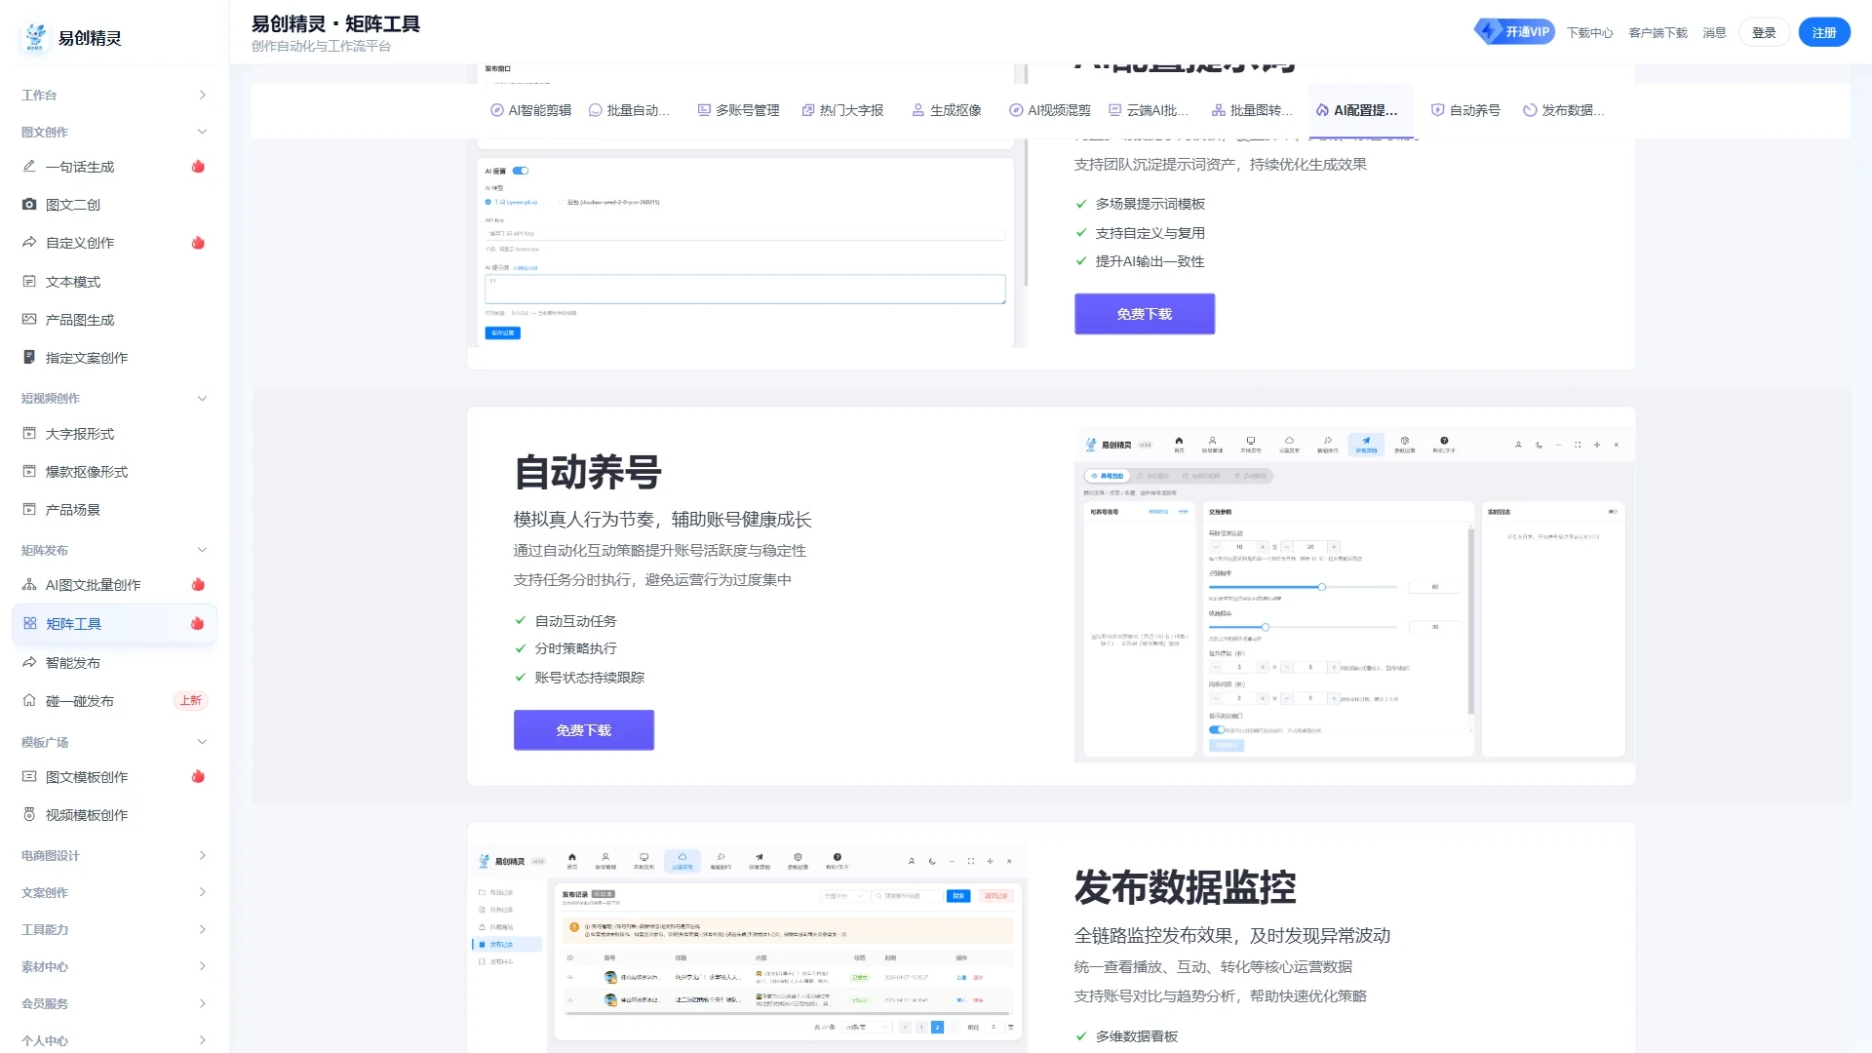Expand the 工作台 section
The image size is (1872, 1053).
click(114, 96)
